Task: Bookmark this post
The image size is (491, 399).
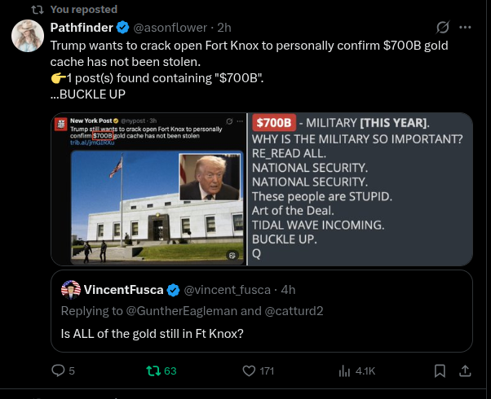Action: pyautogui.click(x=440, y=371)
